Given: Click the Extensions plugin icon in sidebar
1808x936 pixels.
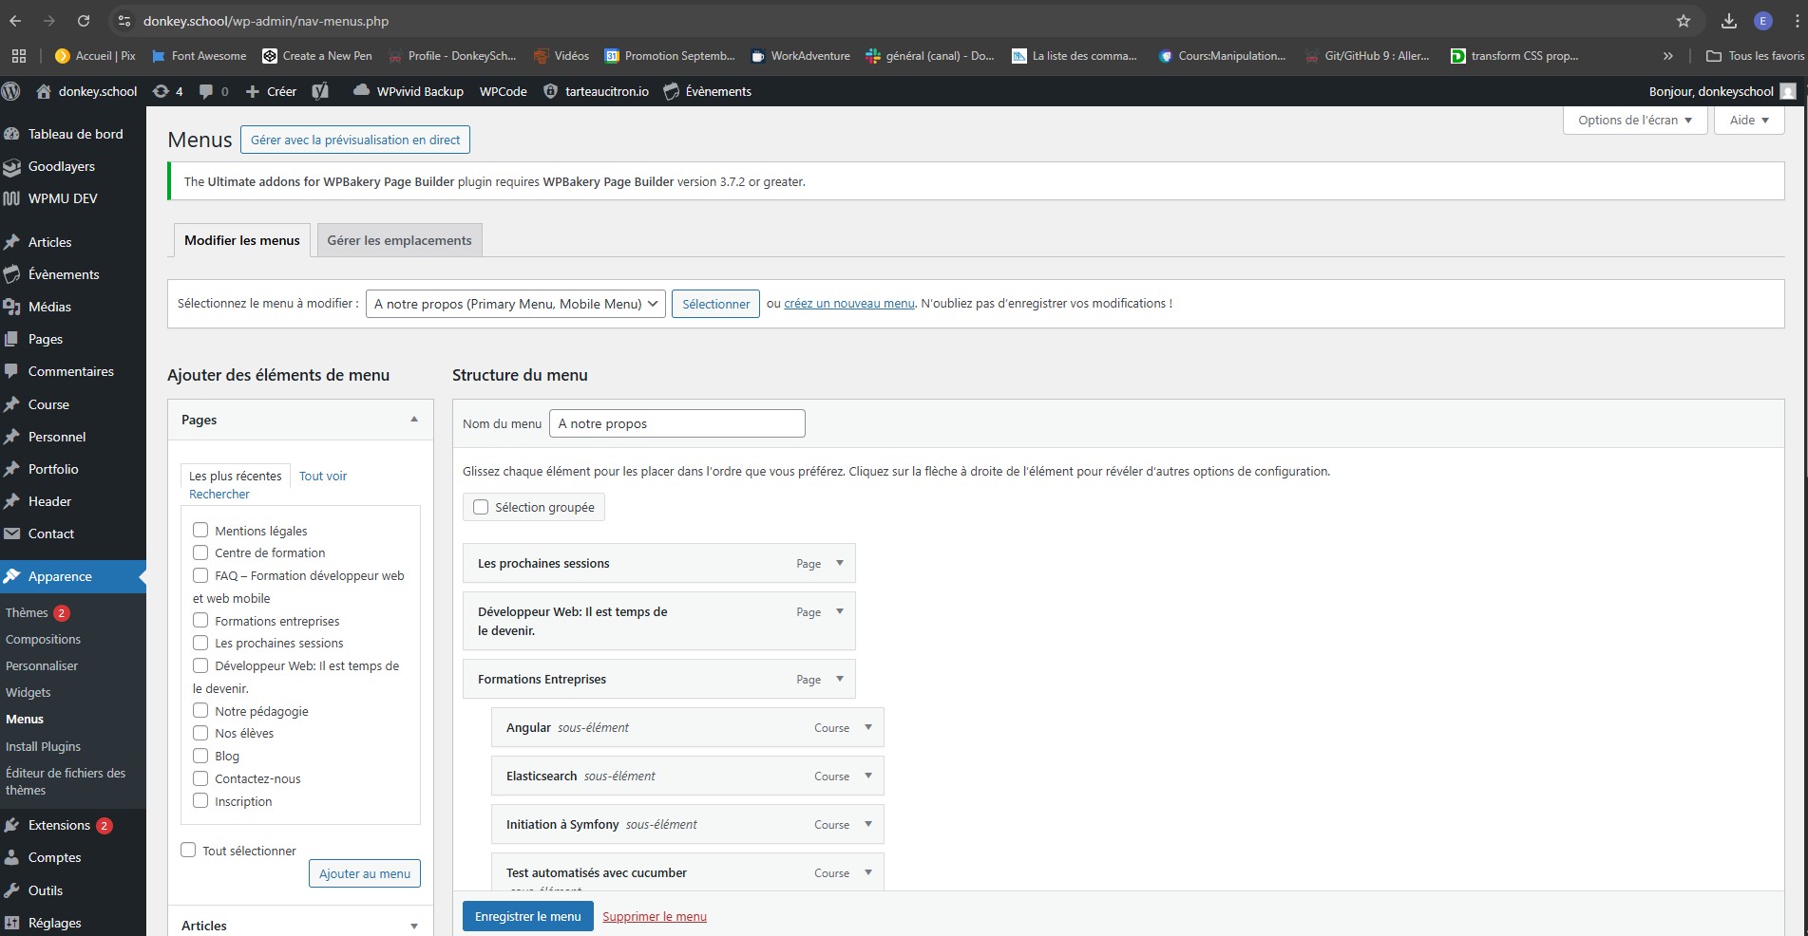Looking at the screenshot, I should (x=12, y=825).
